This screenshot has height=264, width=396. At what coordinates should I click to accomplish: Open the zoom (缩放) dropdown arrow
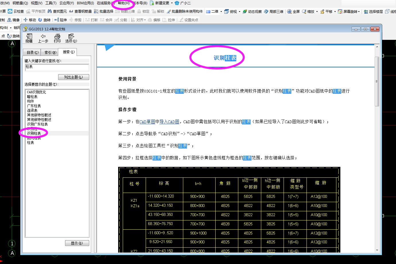pyautogui.click(x=317, y=11)
